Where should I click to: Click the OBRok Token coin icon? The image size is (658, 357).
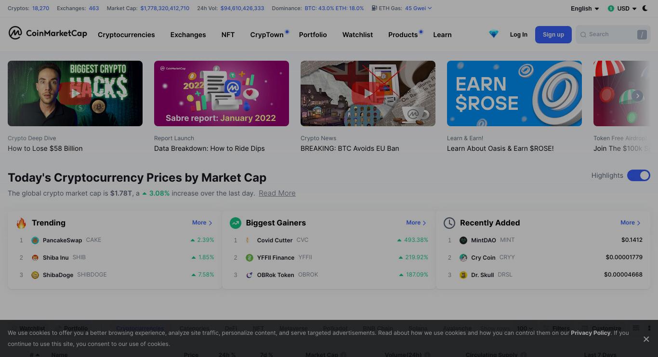249,275
